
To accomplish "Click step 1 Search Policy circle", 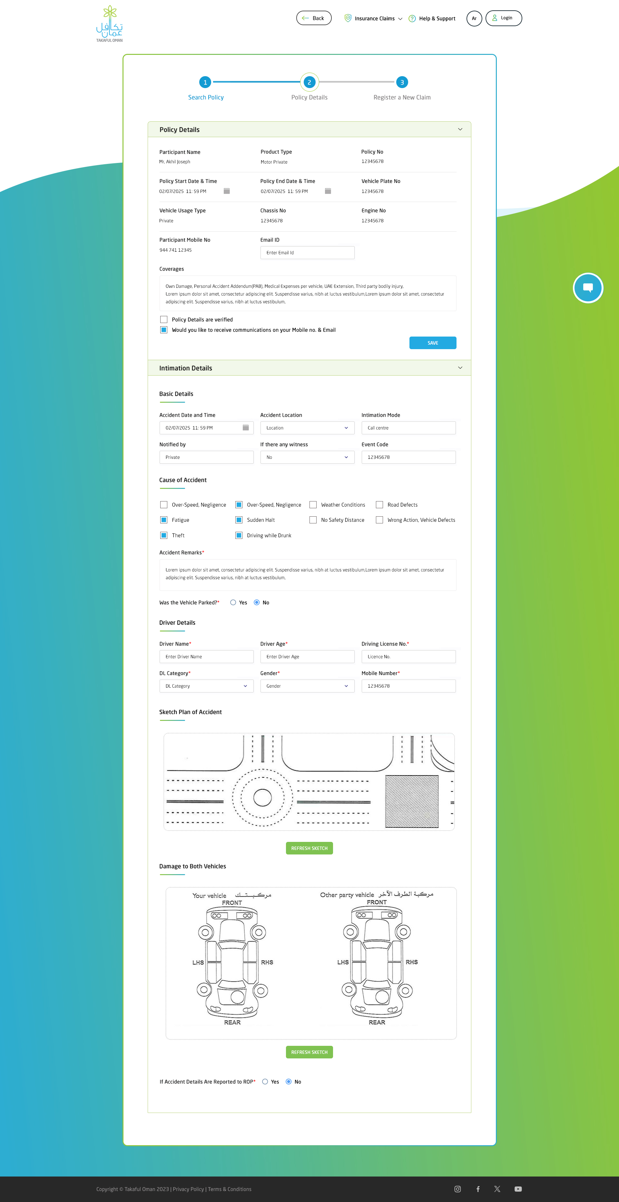I will point(205,82).
